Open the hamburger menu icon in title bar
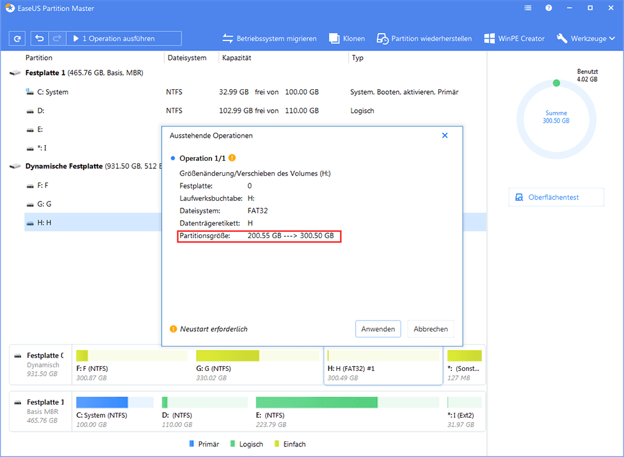 528,8
